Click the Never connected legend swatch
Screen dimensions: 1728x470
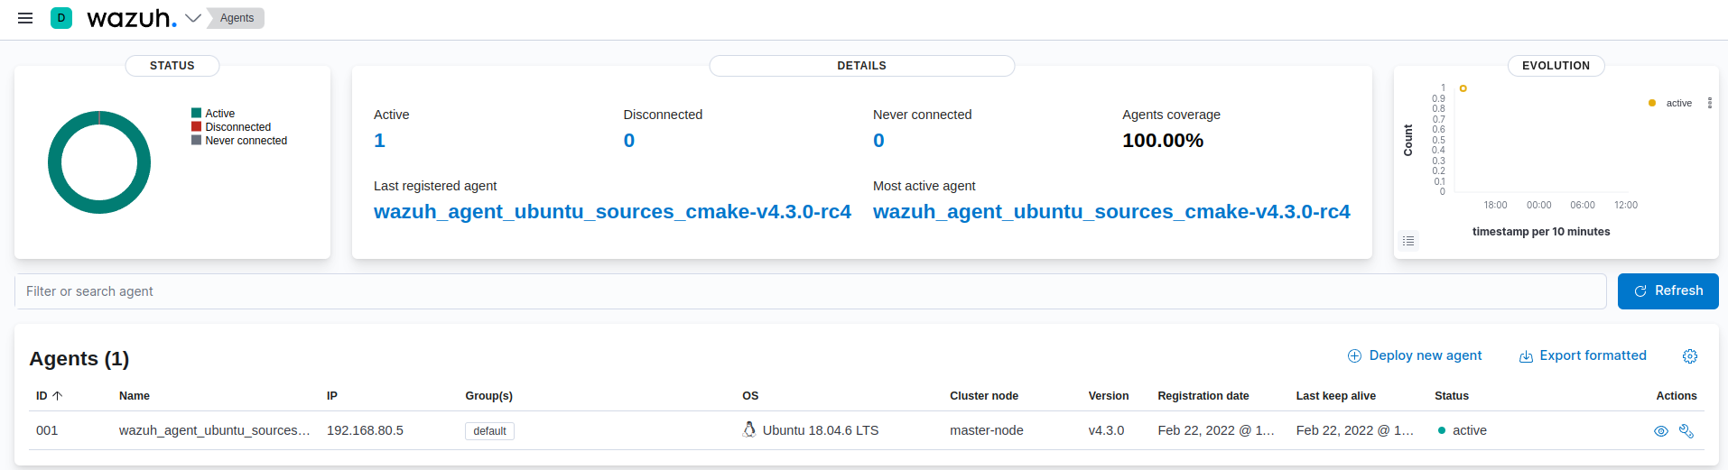[x=196, y=140]
